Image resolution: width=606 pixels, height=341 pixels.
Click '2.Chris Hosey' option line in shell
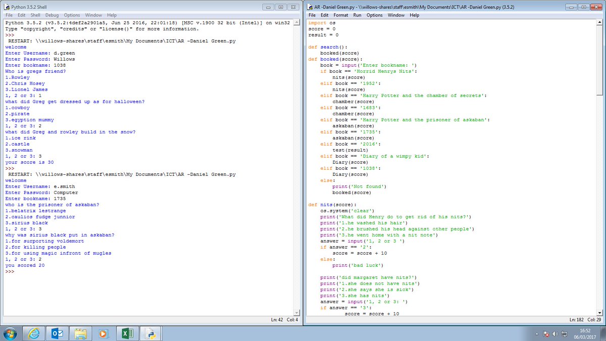(25, 83)
